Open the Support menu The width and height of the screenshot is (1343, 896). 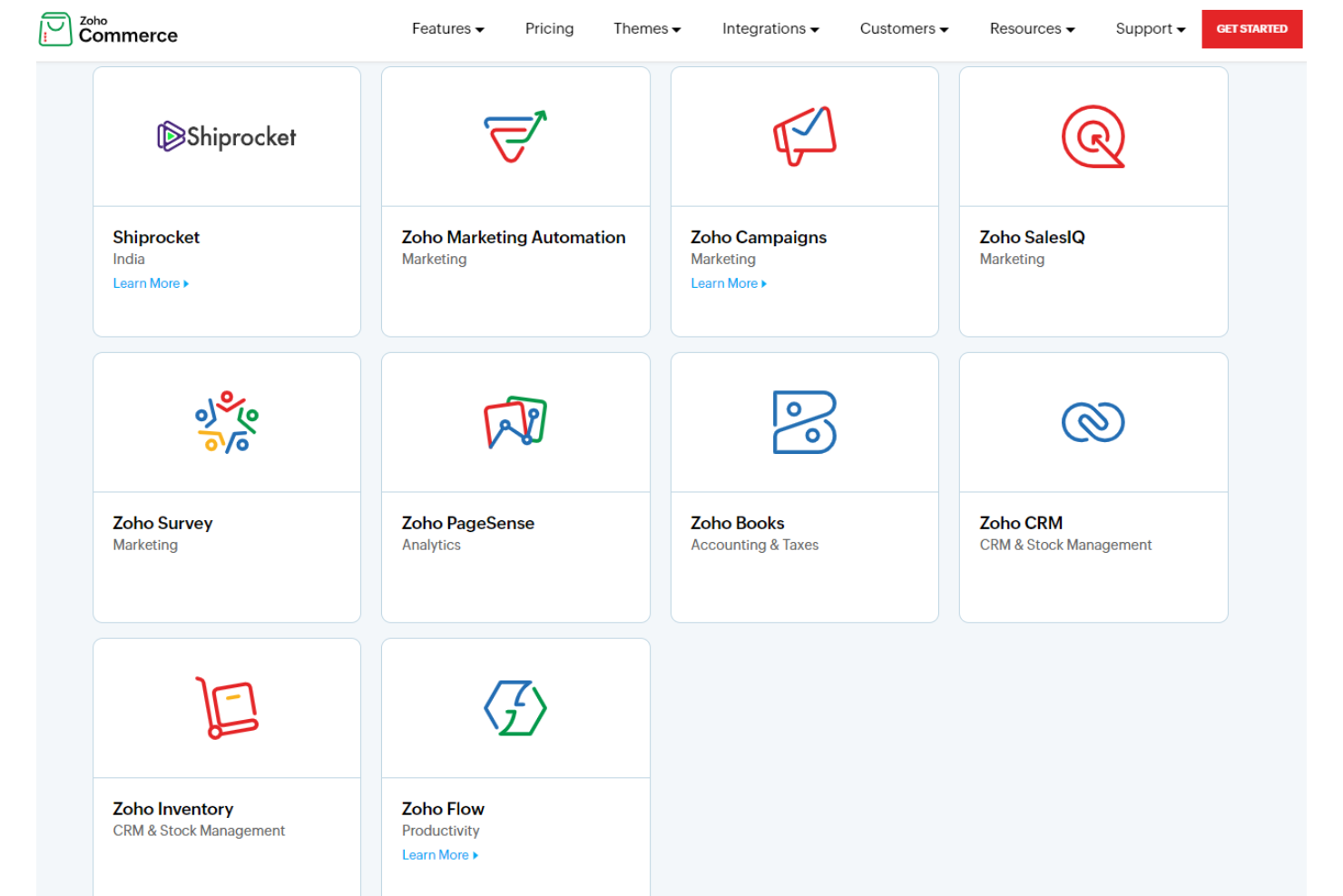tap(1149, 28)
